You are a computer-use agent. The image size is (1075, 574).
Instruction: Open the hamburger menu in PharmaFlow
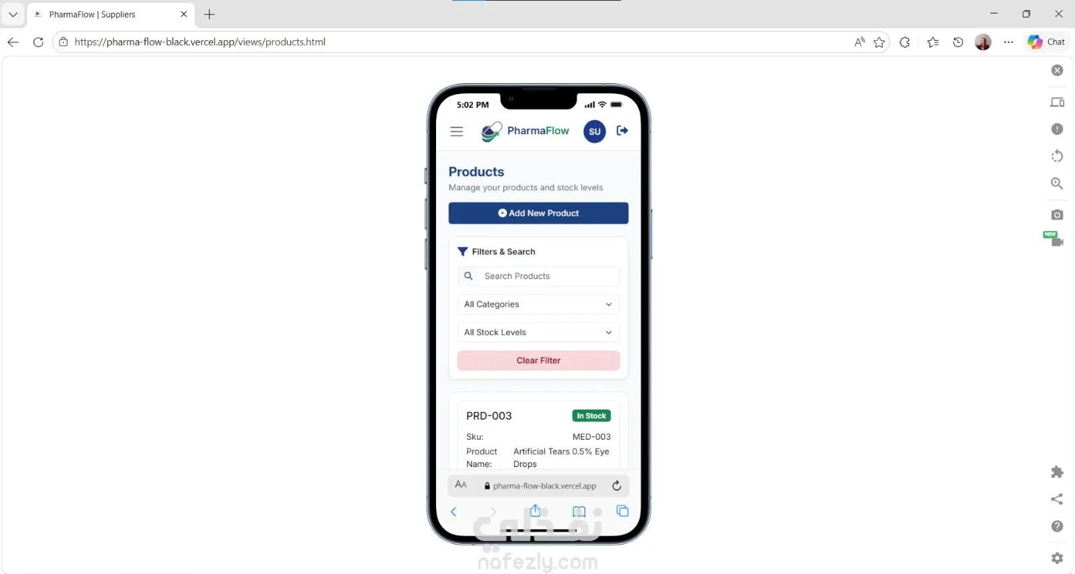click(x=457, y=132)
